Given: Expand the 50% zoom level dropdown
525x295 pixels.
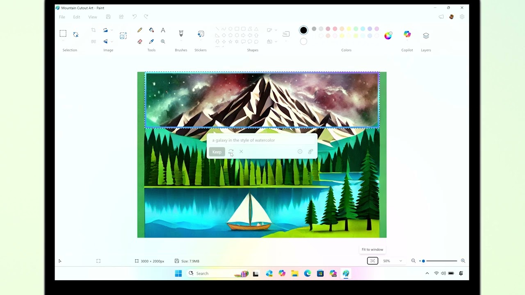Looking at the screenshot, I should coord(401,261).
